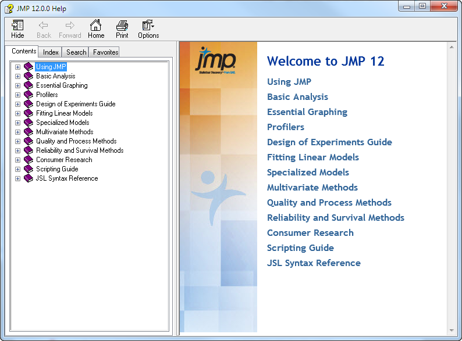Image resolution: width=462 pixels, height=341 pixels.
Task: Expand Design of Experiments Guide node
Action: click(17, 104)
